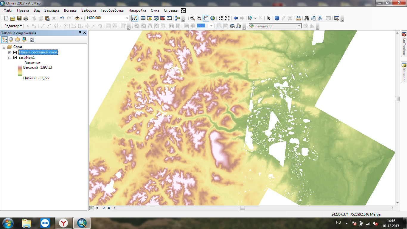Toggle visibility of rastrNew1 layer
The height and width of the screenshot is (229, 407).
tap(15, 58)
